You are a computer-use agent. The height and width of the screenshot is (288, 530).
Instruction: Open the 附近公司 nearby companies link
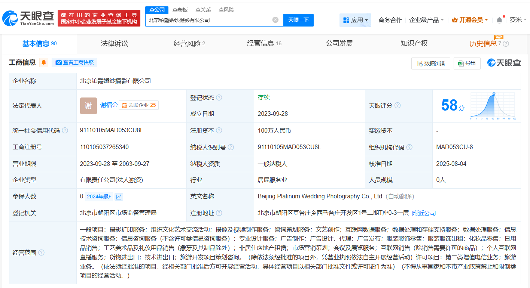pos(423,213)
